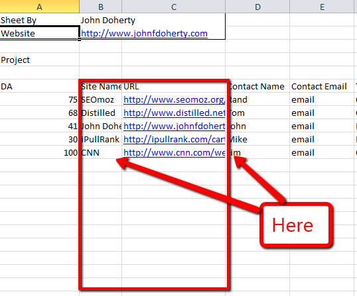
Task: Select the 'Tom' contact name cell
Action: (x=257, y=113)
